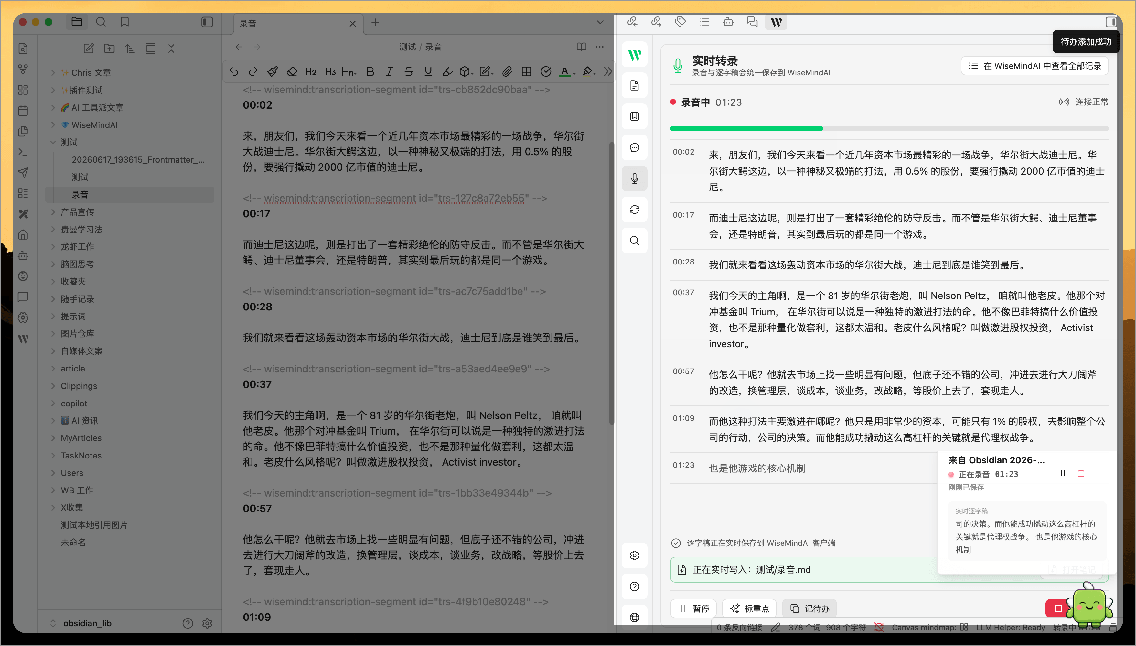
Task: Toggle underline formatting
Action: click(x=428, y=71)
